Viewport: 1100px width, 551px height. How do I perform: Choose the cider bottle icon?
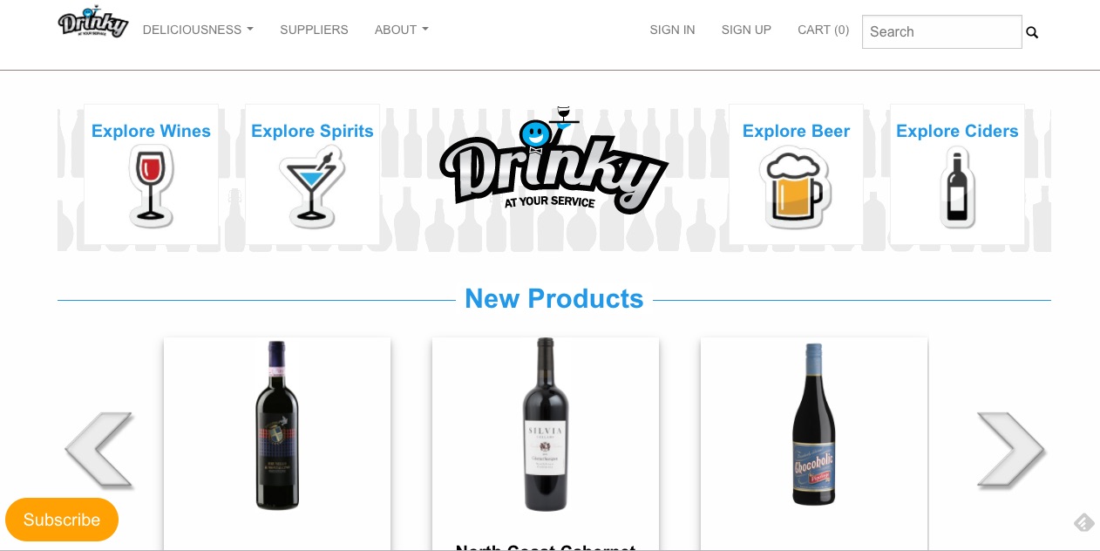957,187
